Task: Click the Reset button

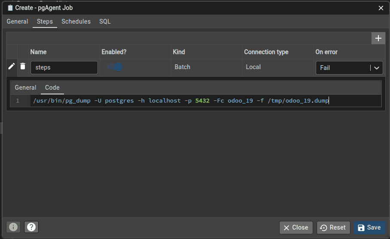Action: pyautogui.click(x=333, y=227)
